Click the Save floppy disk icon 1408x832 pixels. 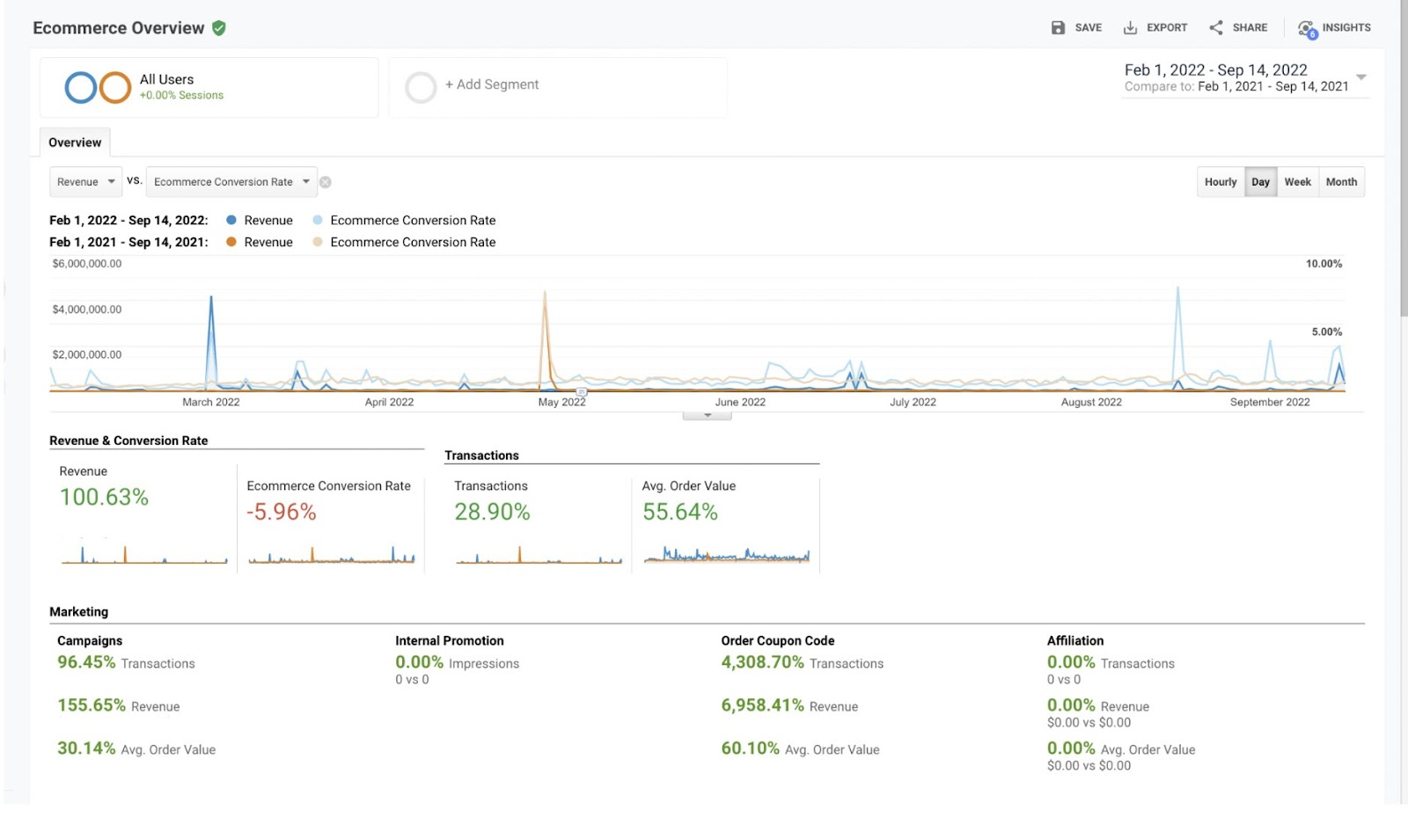1058,28
